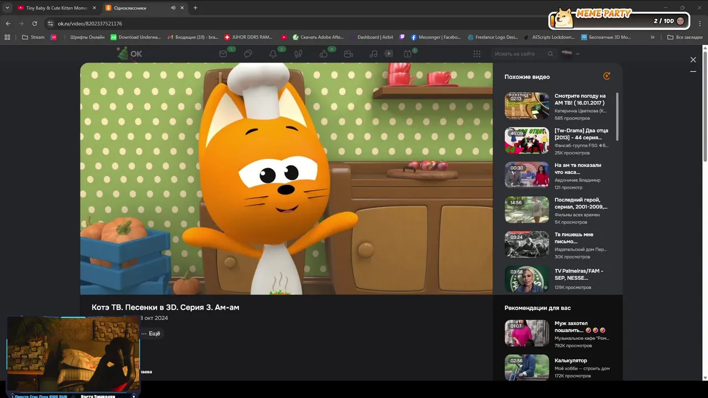Viewport: 708px width, 398px height.
Task: Open JUHOR DDR5 RAM bookmark
Action: (x=248, y=37)
